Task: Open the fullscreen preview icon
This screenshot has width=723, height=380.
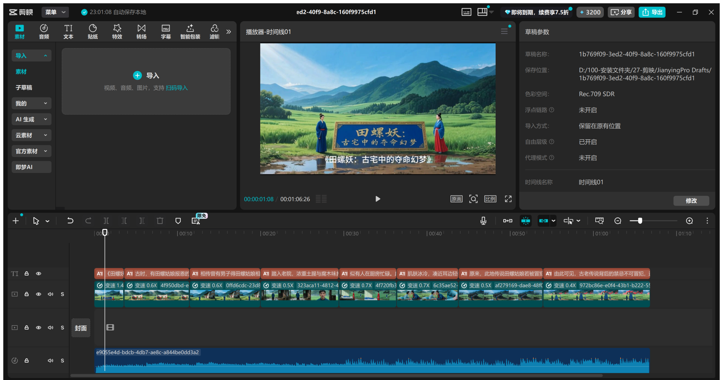Action: tap(508, 199)
